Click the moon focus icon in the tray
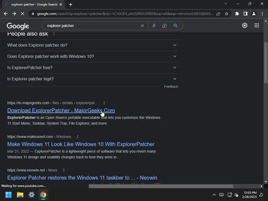The width and height of the screenshot is (268, 201). click(261, 195)
